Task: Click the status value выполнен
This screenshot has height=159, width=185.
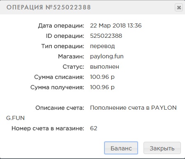Action: coord(104,67)
